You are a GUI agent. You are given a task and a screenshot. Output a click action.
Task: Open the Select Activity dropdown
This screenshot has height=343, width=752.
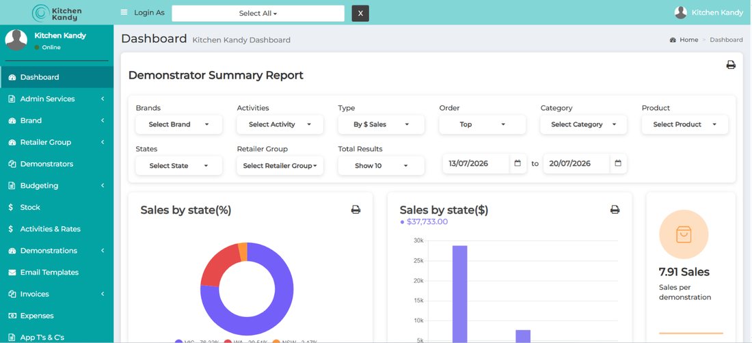[280, 124]
